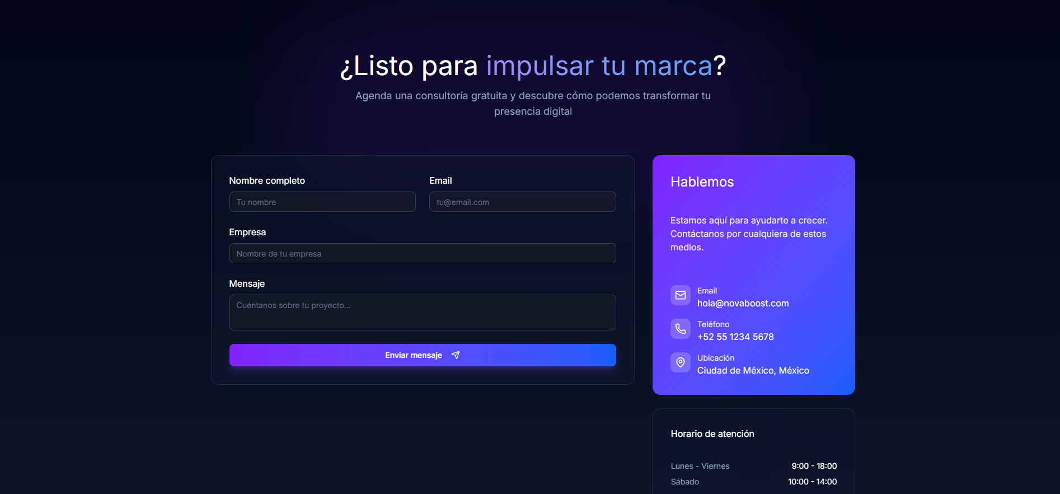
Task: Click the phone handset icon
Action: click(x=680, y=329)
